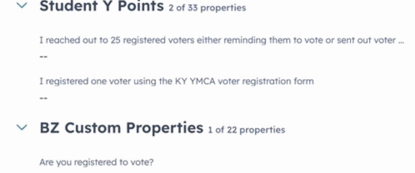
Task: Click the word 'Properties' in BZ title
Action: [165, 128]
